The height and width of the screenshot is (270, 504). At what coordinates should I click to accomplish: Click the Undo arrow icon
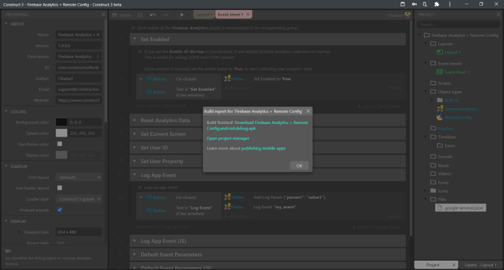tap(152, 14)
